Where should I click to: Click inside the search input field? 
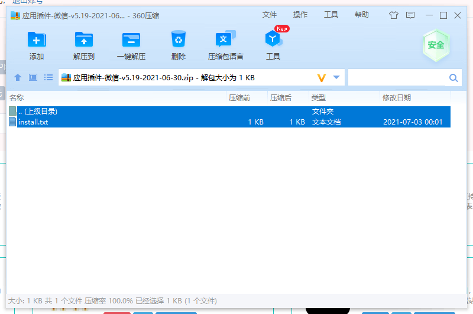point(397,78)
